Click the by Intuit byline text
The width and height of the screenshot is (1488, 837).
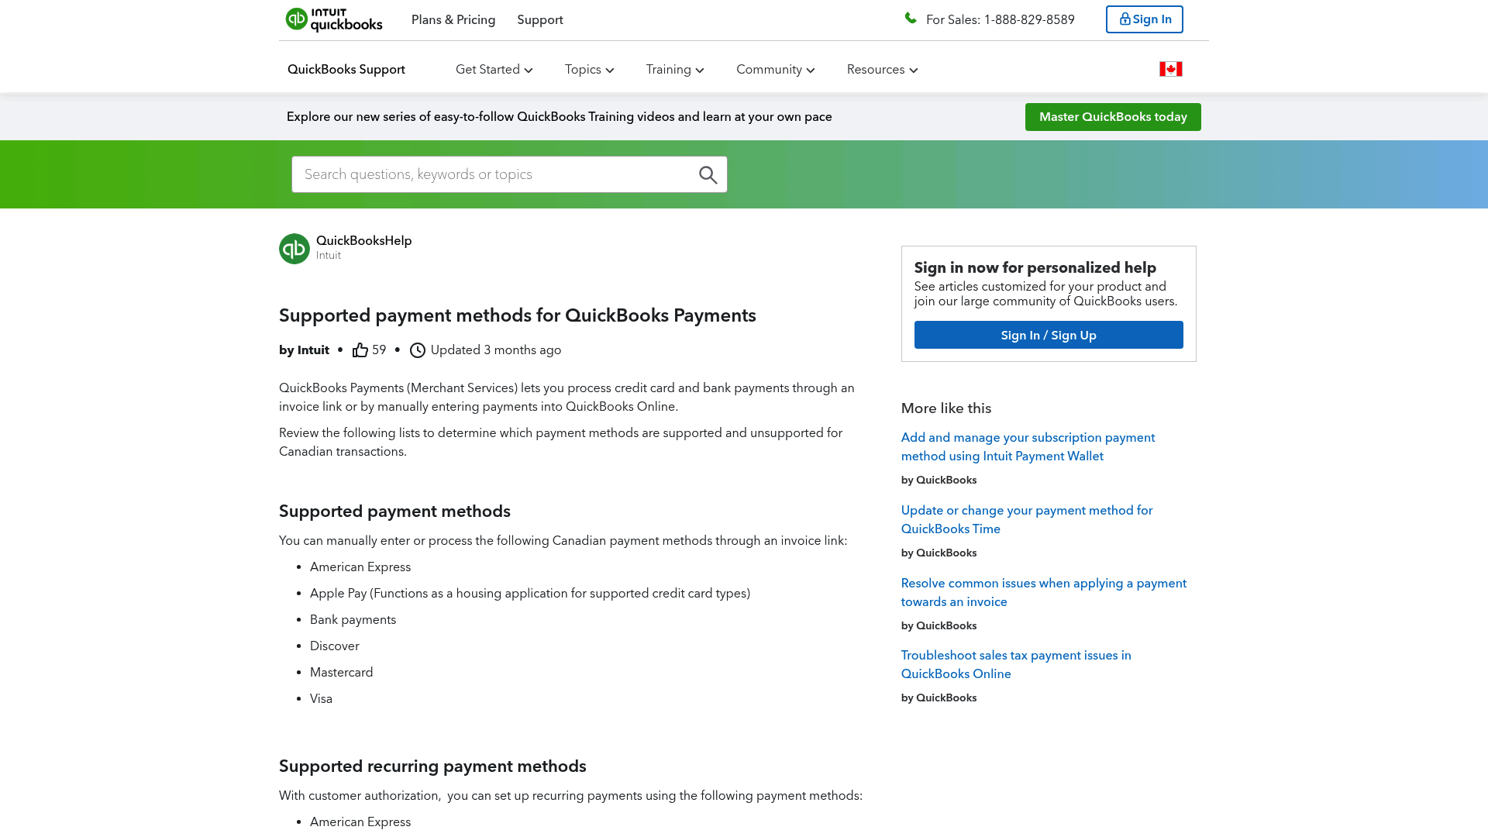click(304, 350)
